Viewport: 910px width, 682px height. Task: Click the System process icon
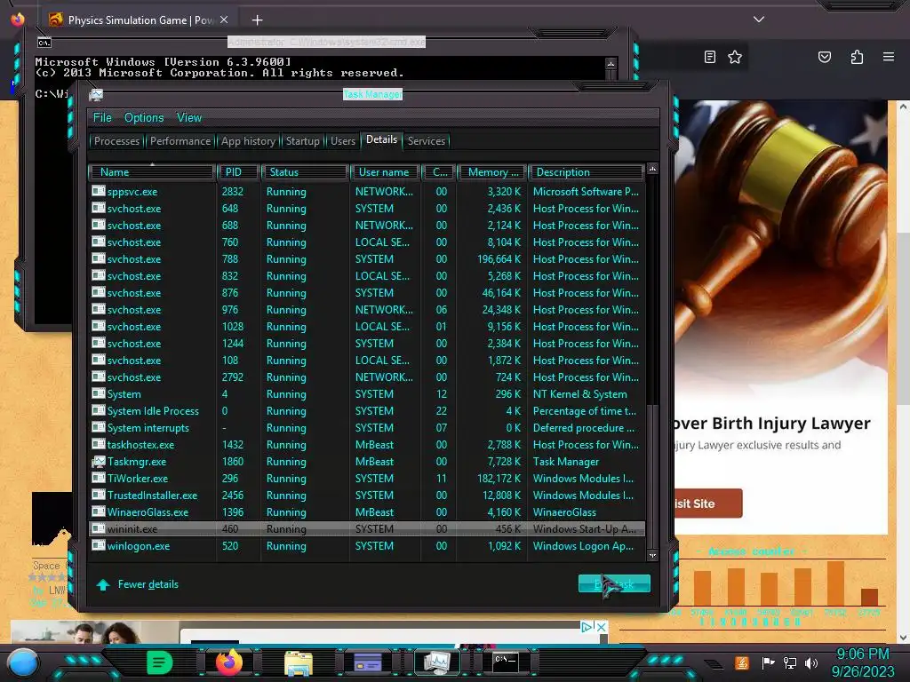click(x=99, y=393)
